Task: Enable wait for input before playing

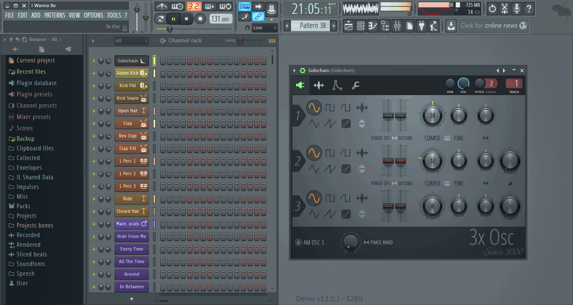Action: [178, 7]
